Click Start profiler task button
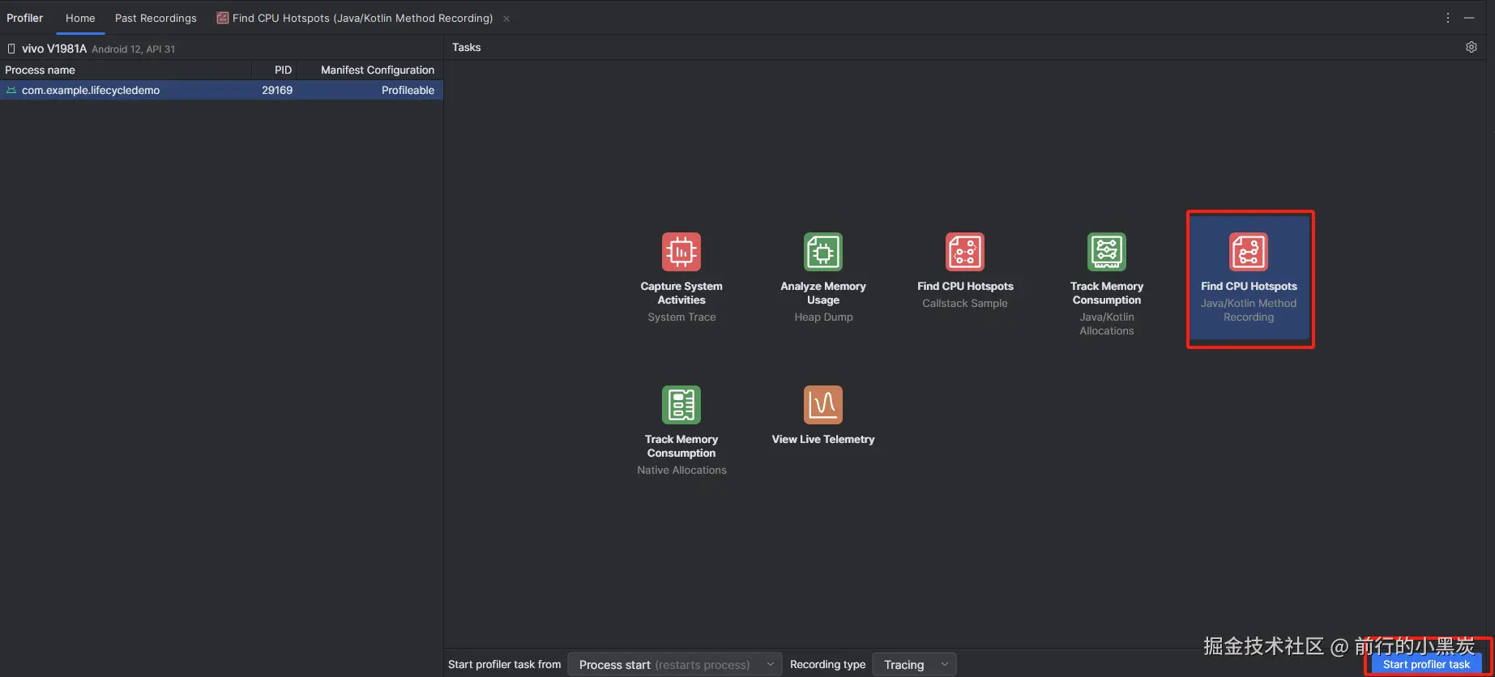Viewport: 1495px width, 677px height. tap(1426, 665)
